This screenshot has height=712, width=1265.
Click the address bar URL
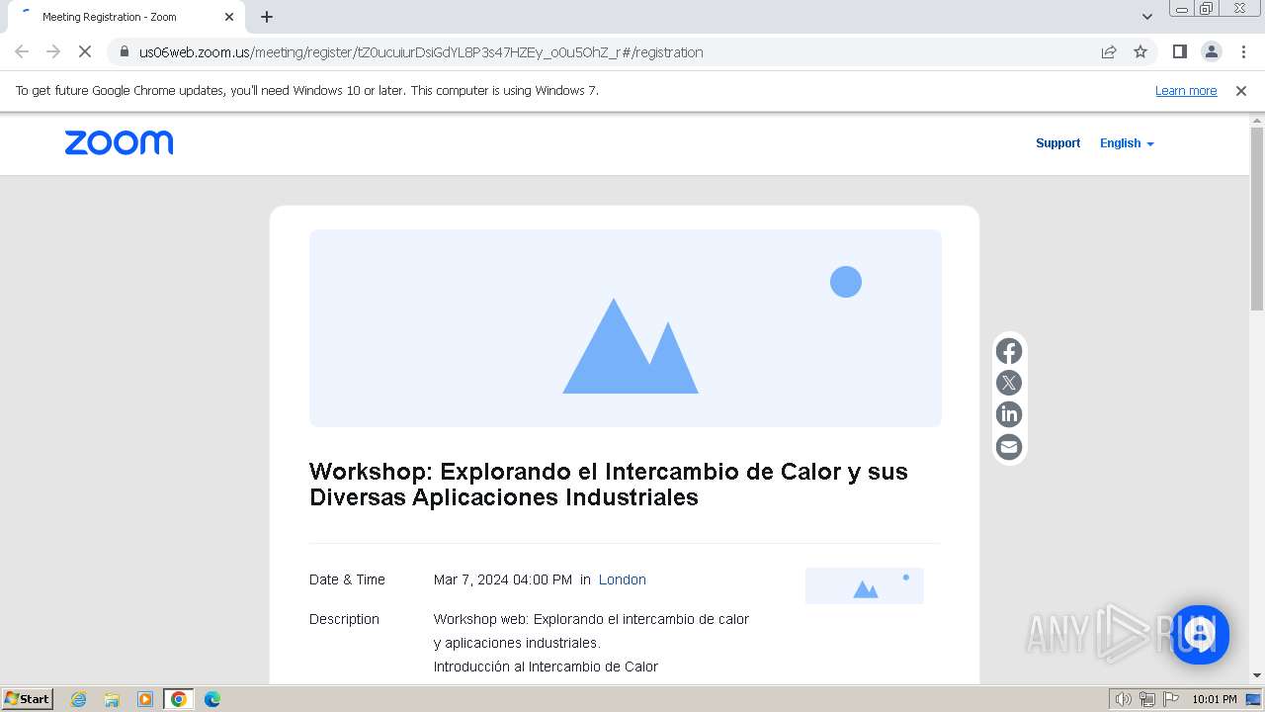[x=421, y=52]
